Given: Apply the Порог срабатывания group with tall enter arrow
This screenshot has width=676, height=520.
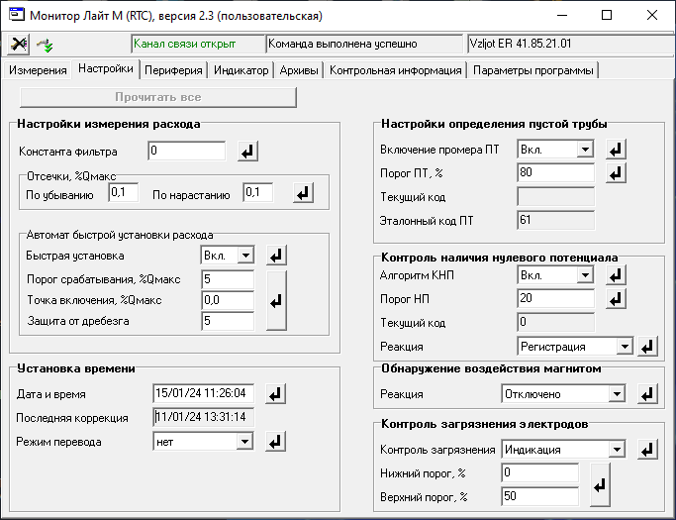Looking at the screenshot, I should pos(276,301).
